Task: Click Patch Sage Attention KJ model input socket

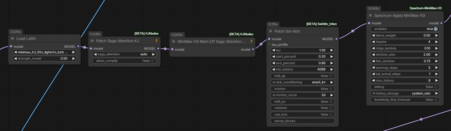Action: coord(91,49)
